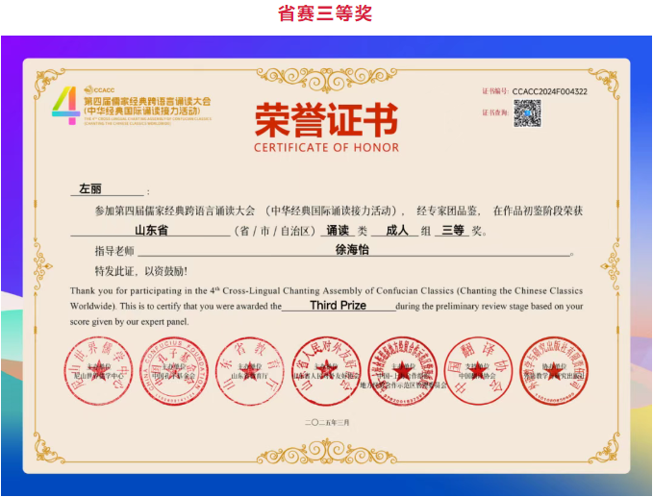Click the heading 省赛三等奖
The width and height of the screenshot is (653, 497).
[325, 12]
